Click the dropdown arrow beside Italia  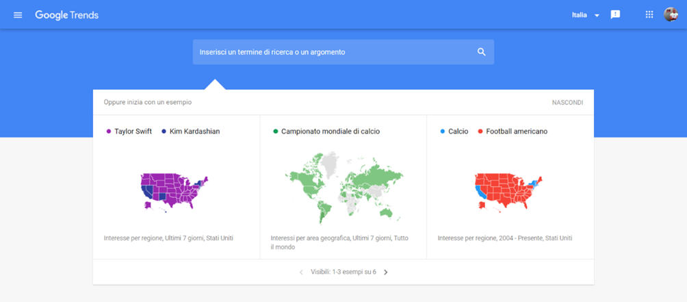click(x=596, y=15)
